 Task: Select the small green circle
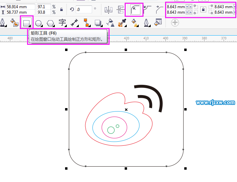click(x=117, y=126)
